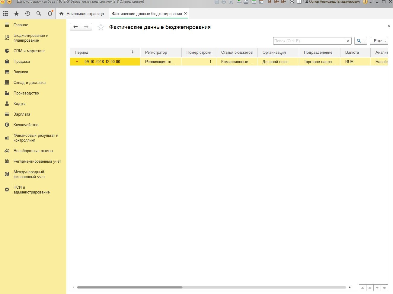This screenshot has width=393, height=294.
Task: Sort by the Период column header
Action: coord(105,53)
